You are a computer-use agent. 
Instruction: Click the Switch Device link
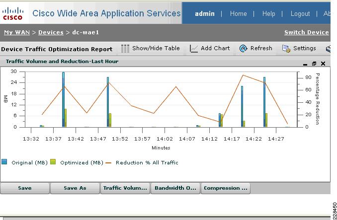point(307,32)
